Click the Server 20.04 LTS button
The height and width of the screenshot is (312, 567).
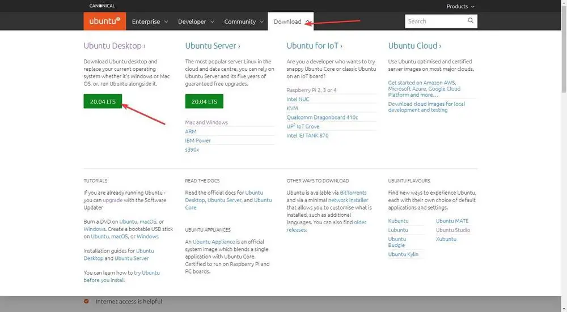[x=204, y=101]
